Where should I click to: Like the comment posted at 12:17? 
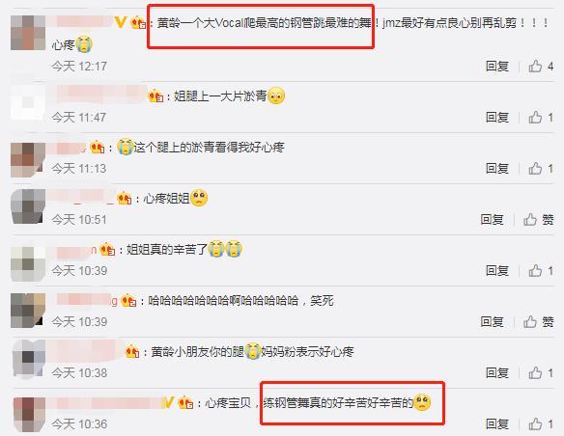(535, 67)
